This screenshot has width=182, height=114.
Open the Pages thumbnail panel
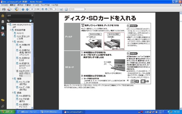3,22
